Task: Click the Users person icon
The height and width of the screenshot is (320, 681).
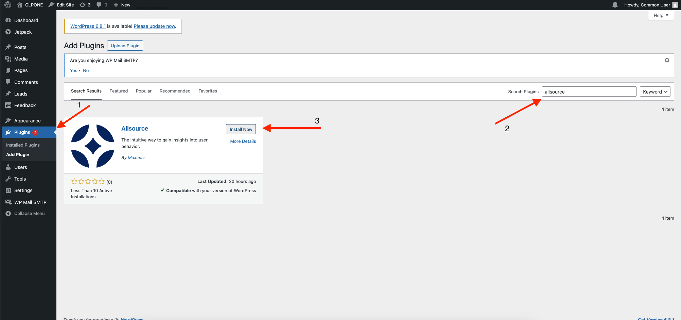Action: (8, 167)
